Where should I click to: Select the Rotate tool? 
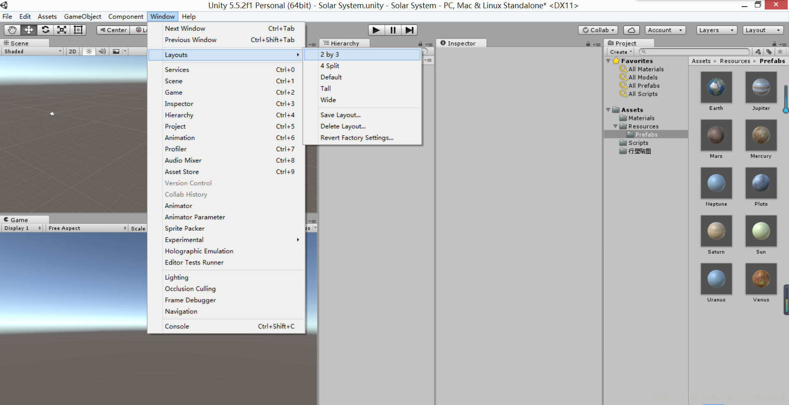tap(45, 30)
